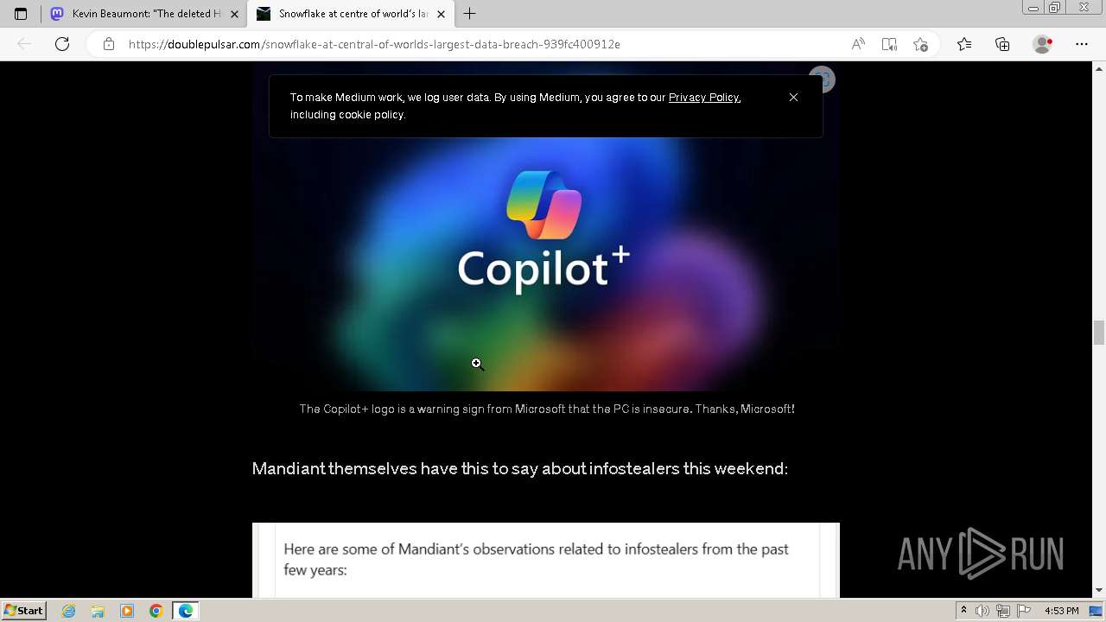This screenshot has width=1106, height=622.
Task: Dismiss the Medium cookie notice
Action: click(x=793, y=98)
